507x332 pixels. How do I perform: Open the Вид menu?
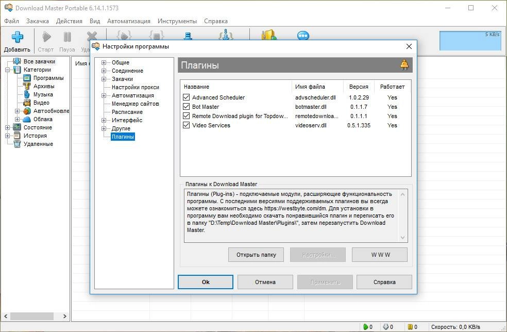pos(95,21)
